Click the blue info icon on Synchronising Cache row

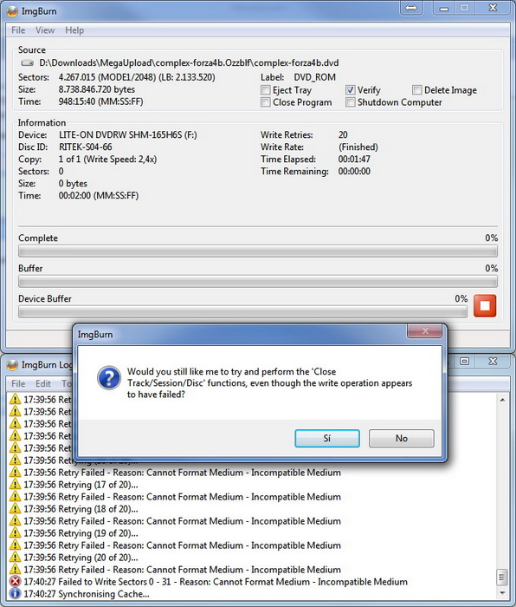tap(15, 593)
